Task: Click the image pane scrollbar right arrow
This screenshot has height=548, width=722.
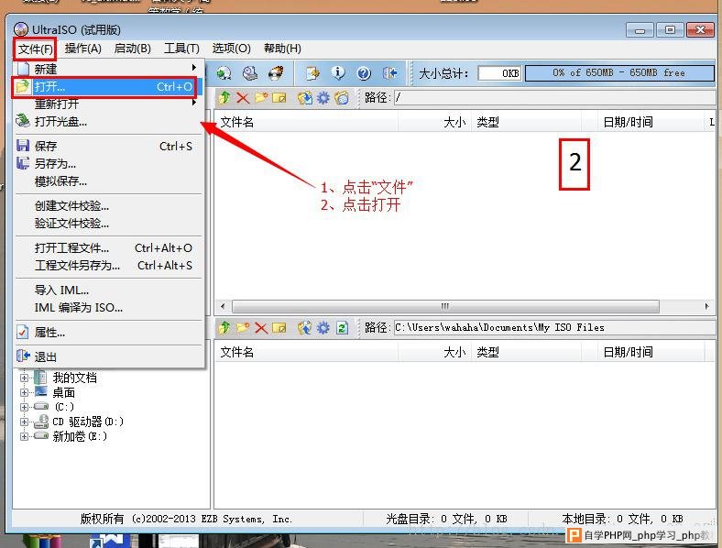Action: (x=707, y=306)
